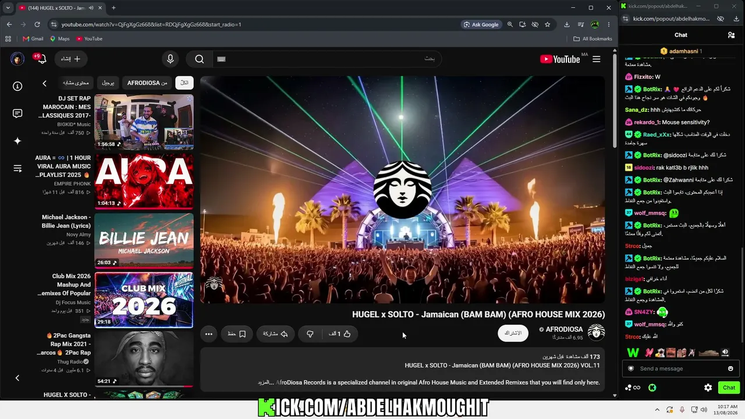Toggle Kick emote sound volume icon

725,352
